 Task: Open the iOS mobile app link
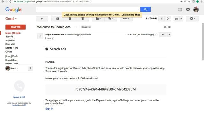pyautogui.click(x=25, y=105)
